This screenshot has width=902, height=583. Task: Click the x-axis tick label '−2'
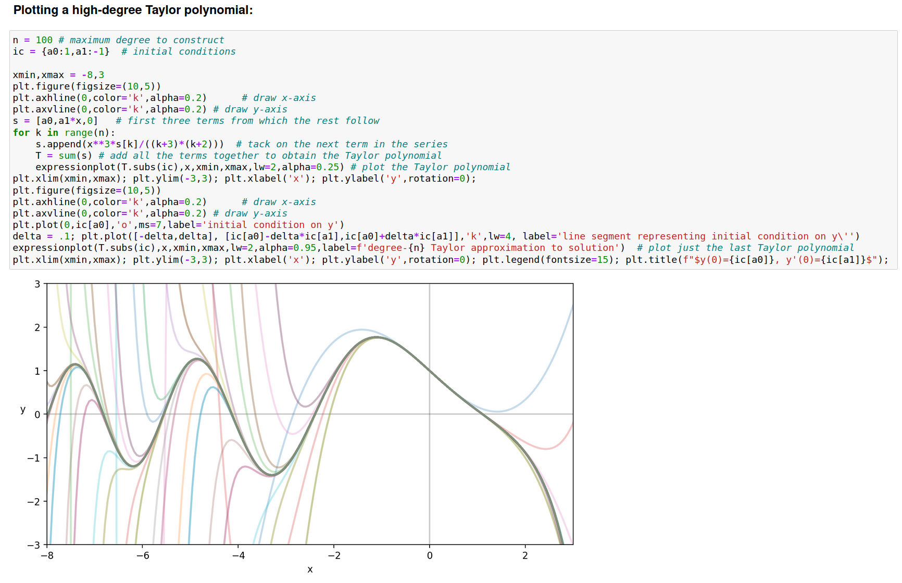click(x=334, y=555)
